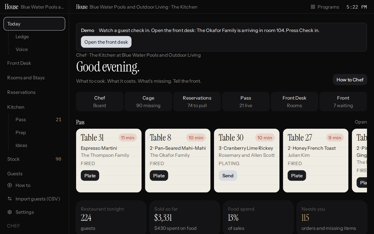Open the Sold so far $3,331 card
Screen dimensions: 374x234
pyautogui.click(x=185, y=218)
